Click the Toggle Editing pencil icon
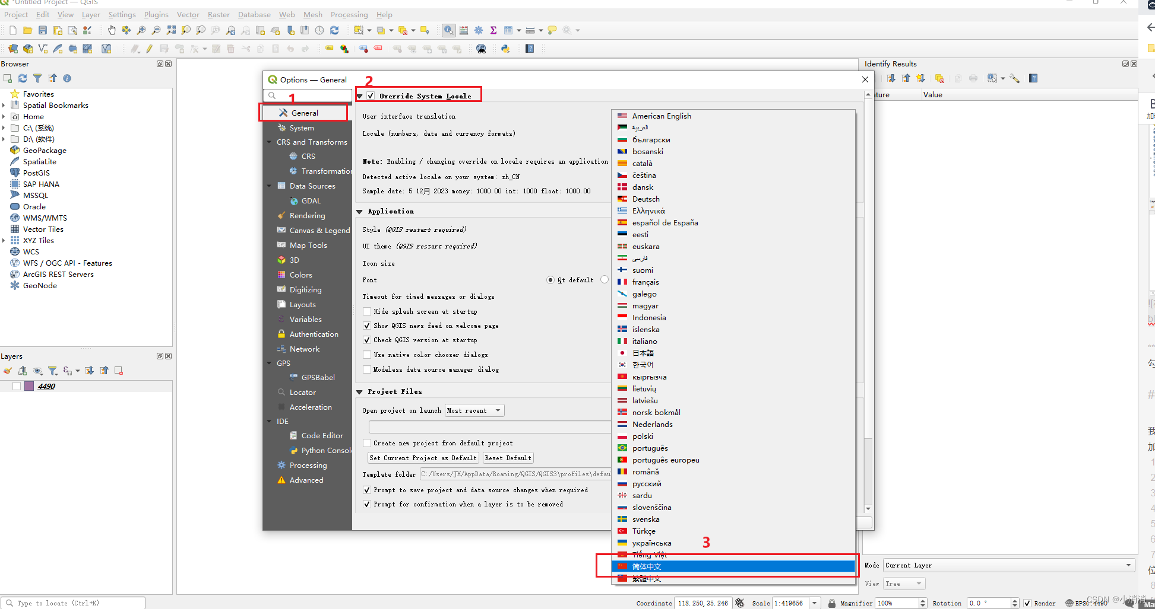 click(x=149, y=49)
